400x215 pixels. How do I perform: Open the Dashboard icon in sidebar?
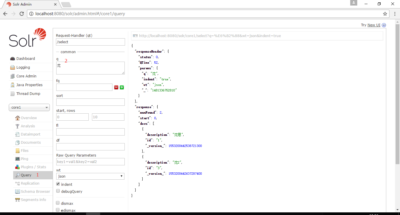click(13, 59)
